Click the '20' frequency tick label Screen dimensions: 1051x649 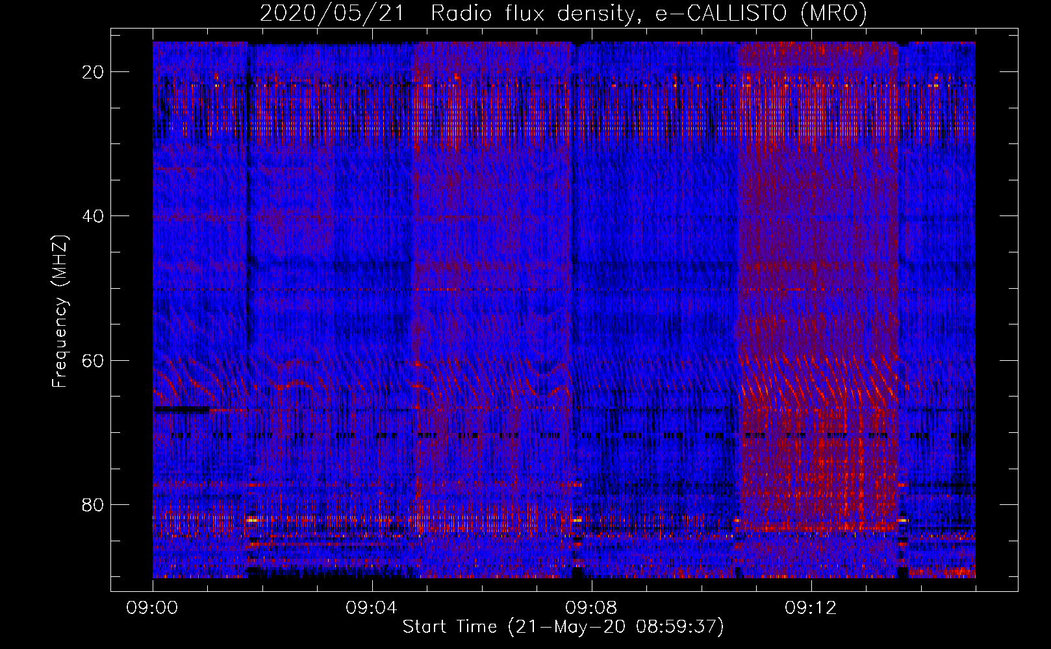pyautogui.click(x=94, y=72)
